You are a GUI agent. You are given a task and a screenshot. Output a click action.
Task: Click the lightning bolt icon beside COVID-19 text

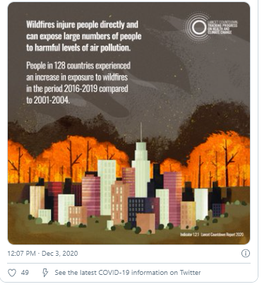45,273
